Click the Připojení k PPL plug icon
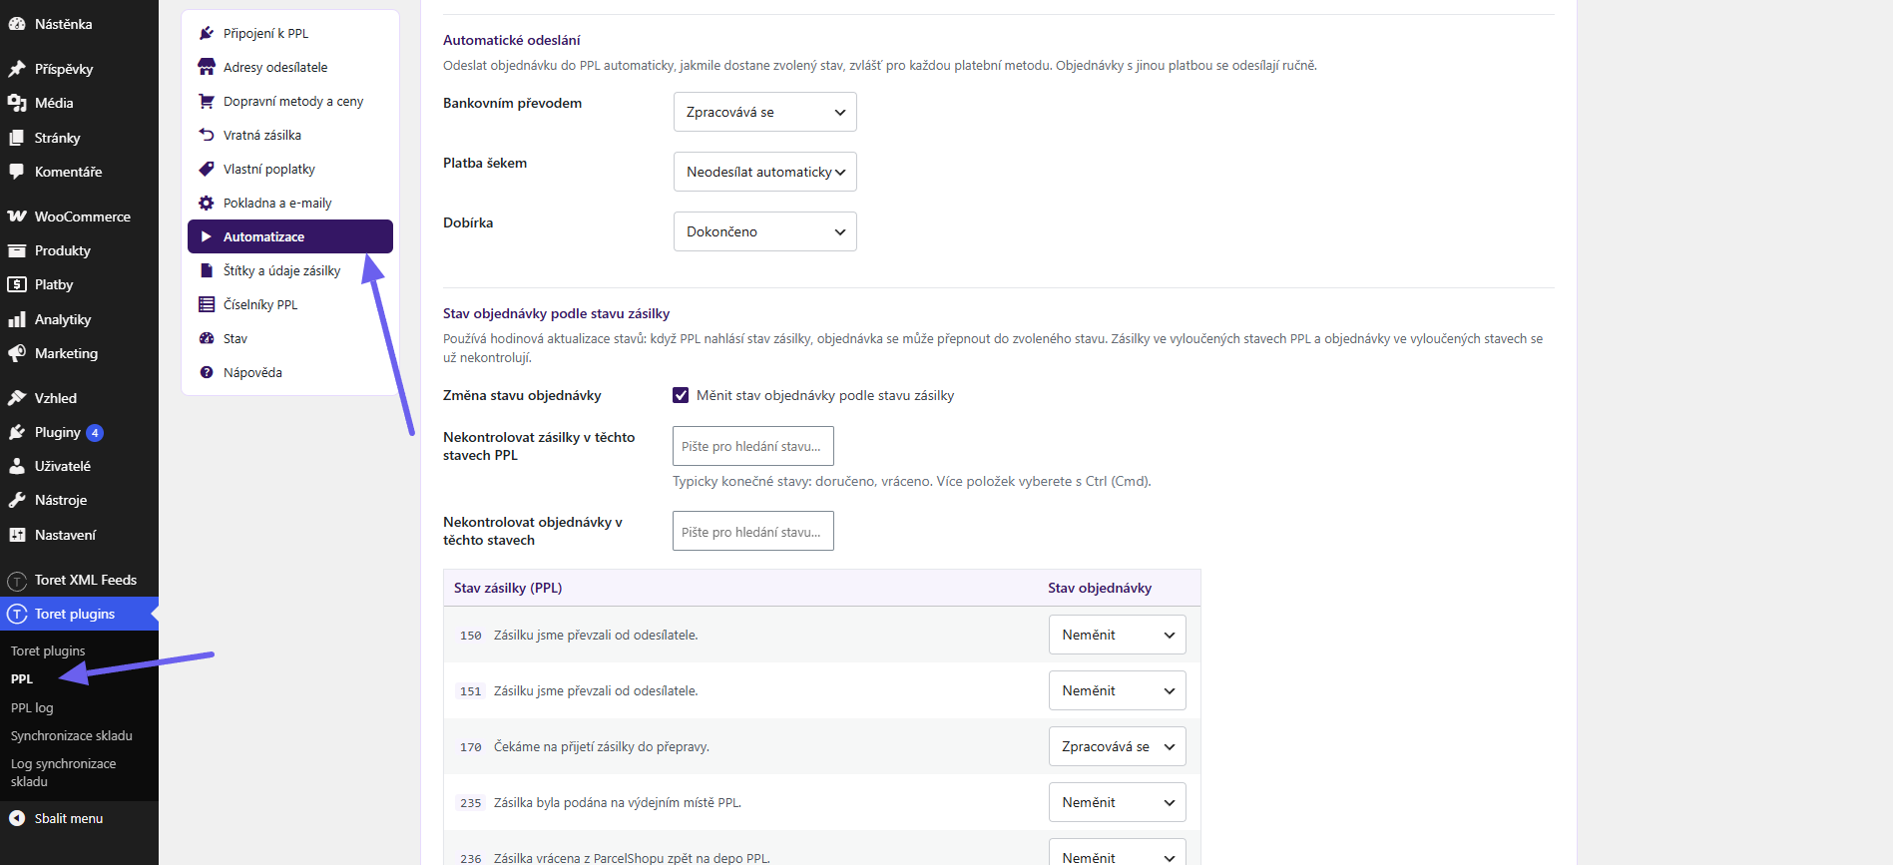 coord(207,33)
